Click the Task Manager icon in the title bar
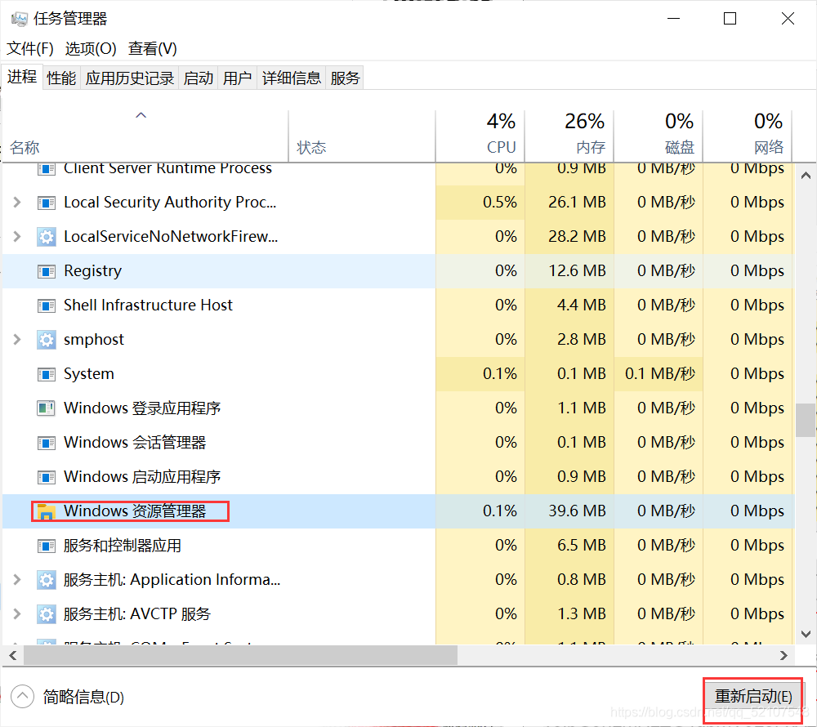This screenshot has height=727, width=817. point(20,20)
